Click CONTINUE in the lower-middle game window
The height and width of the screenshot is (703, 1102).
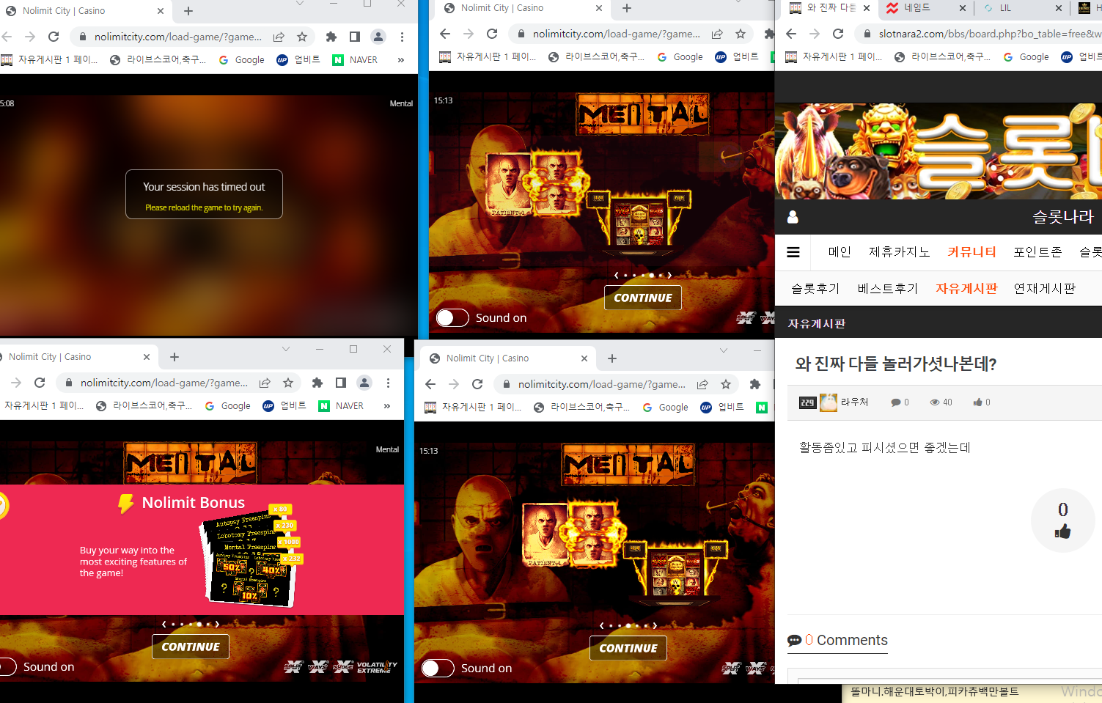click(628, 648)
